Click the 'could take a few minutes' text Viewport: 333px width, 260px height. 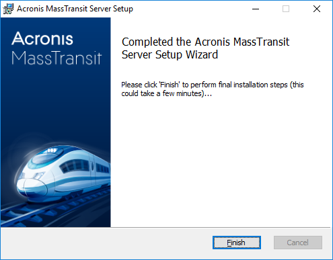click(166, 93)
